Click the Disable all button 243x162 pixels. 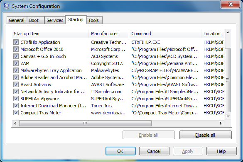205,135
